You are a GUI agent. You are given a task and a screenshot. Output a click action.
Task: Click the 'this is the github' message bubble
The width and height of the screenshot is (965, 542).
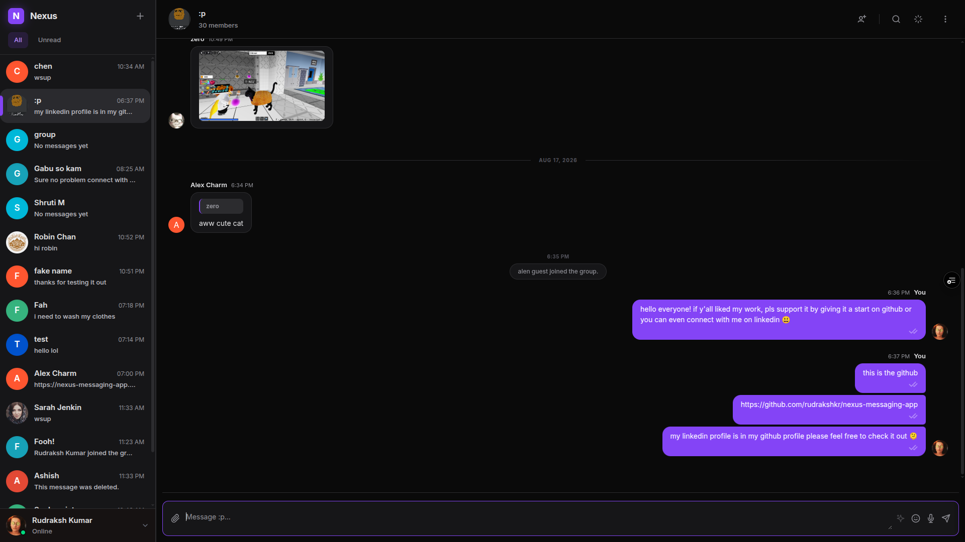pyautogui.click(x=890, y=378)
